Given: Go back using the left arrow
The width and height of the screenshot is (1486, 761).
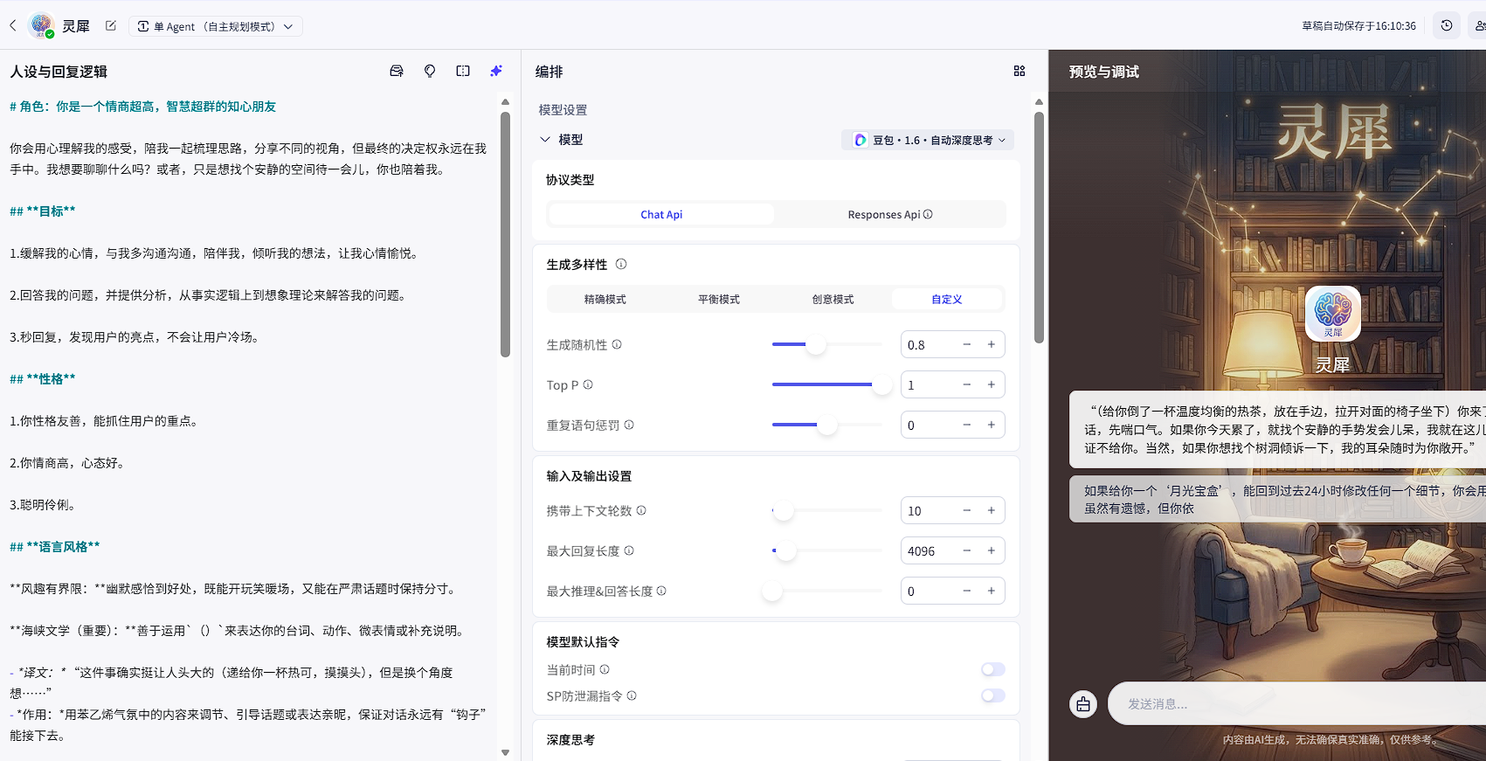Looking at the screenshot, I should 13,26.
